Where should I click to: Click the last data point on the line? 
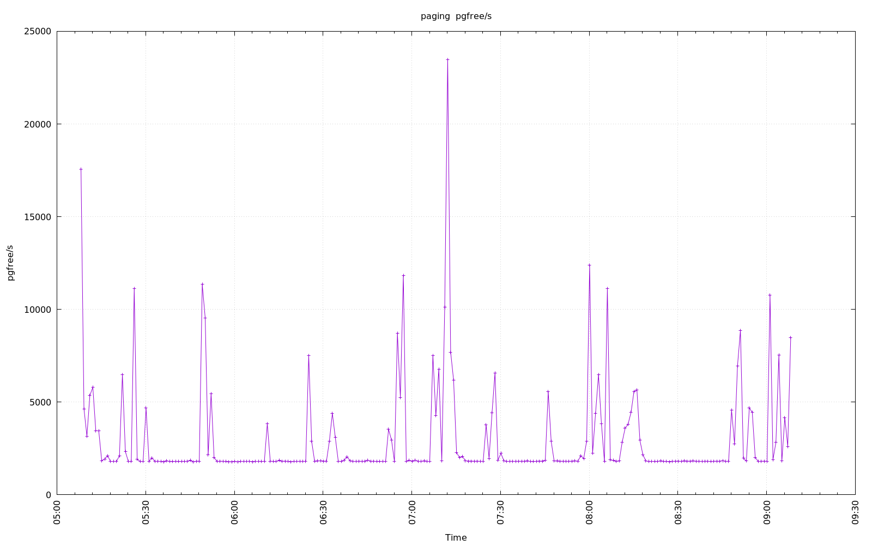point(790,337)
